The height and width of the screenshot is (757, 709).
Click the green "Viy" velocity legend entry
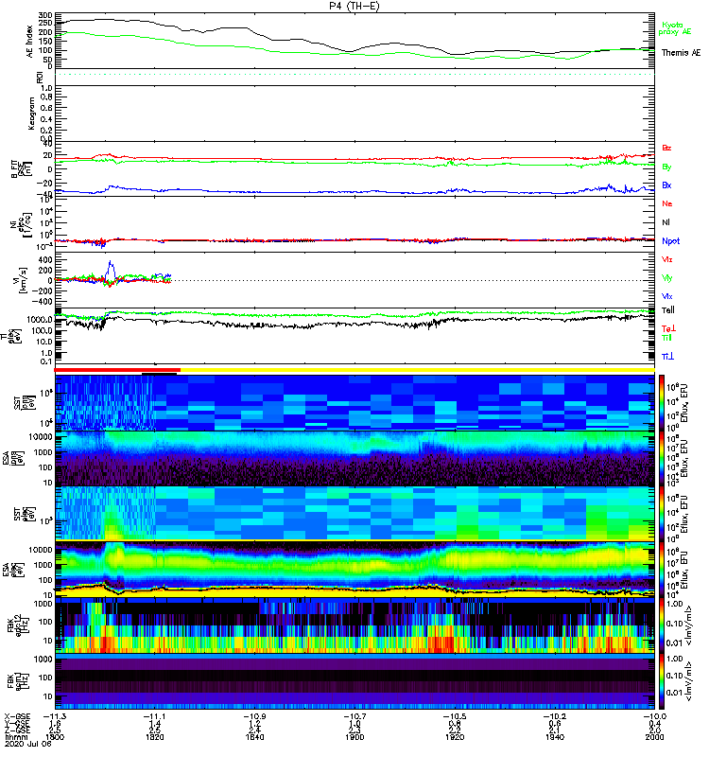[667, 278]
